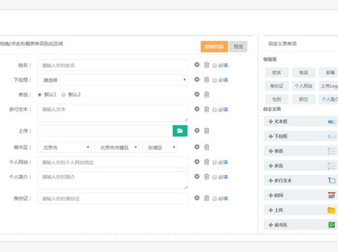The height and width of the screenshot is (252, 338).
Task: Add 多选 item from the 自定义项 list
Action: [301, 166]
